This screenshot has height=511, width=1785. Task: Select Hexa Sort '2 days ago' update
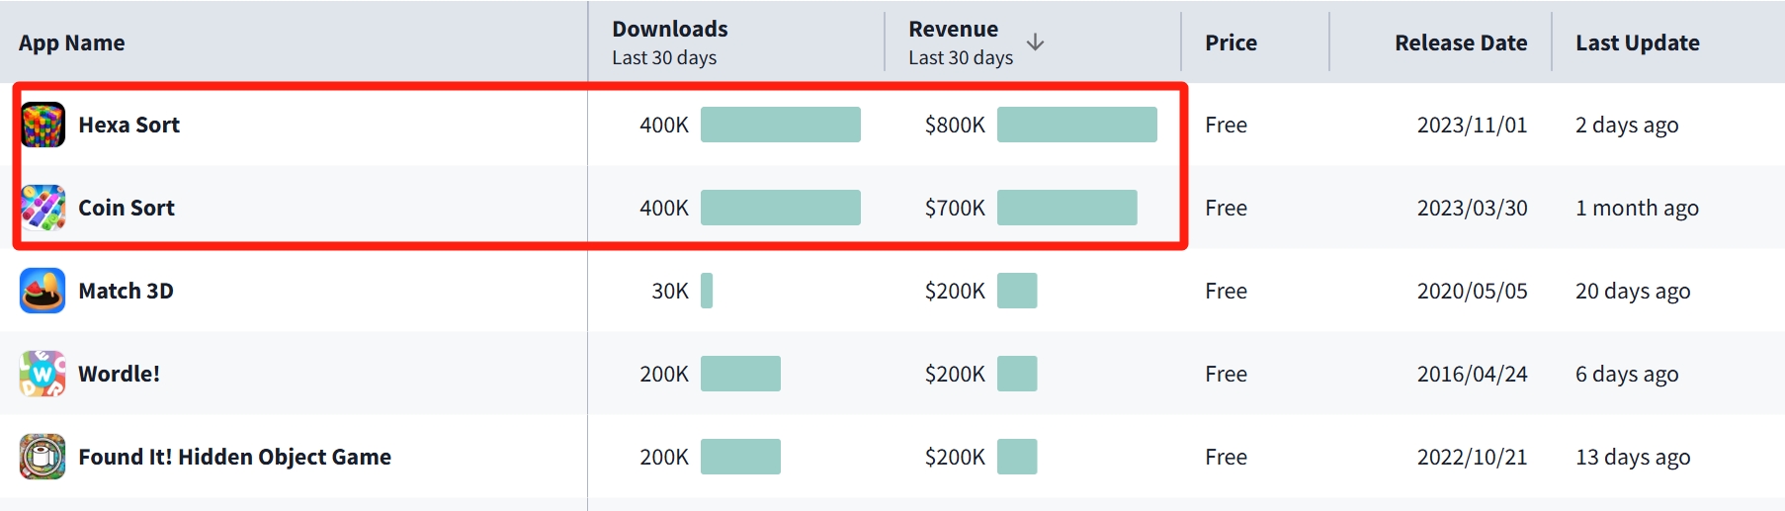coord(1627,126)
